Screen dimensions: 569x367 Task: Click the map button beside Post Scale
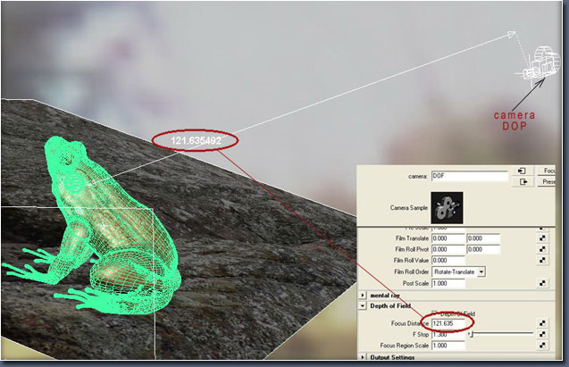point(541,283)
